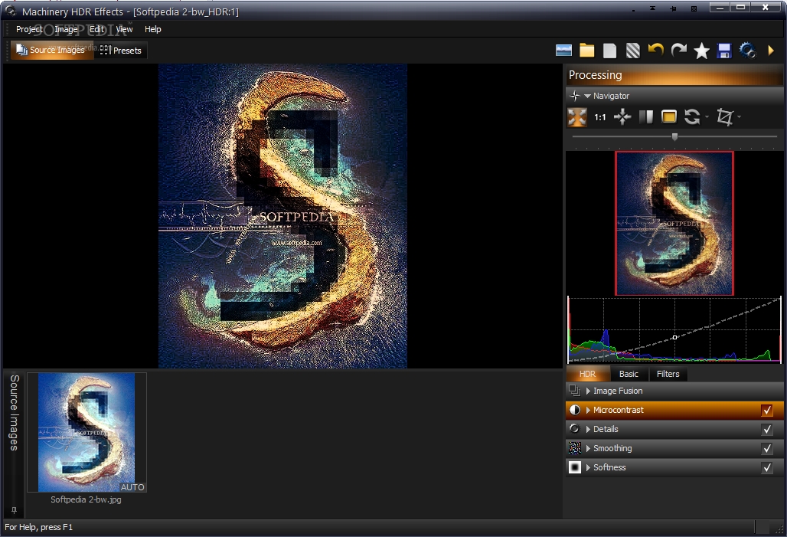Set zoom to 1:1

point(599,117)
